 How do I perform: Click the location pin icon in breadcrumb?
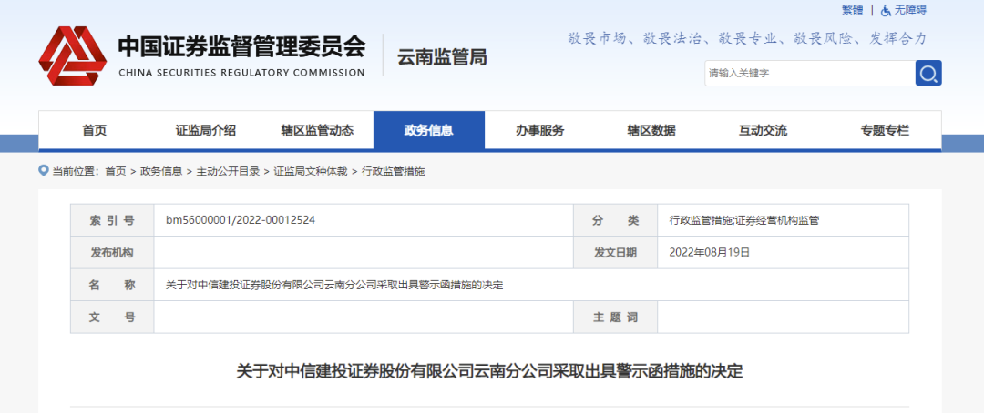(44, 170)
